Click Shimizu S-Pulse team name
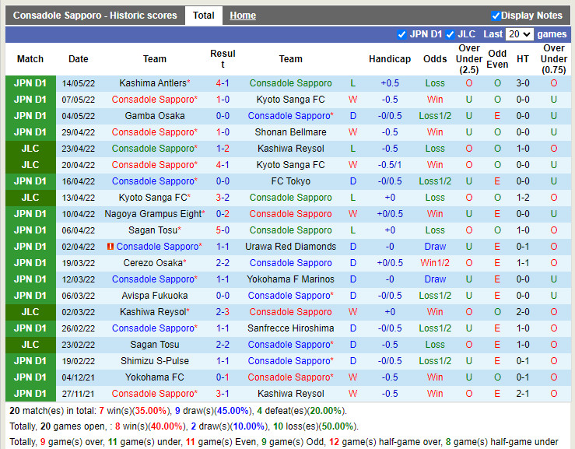Screen dimensions: 575x449 click(x=155, y=361)
